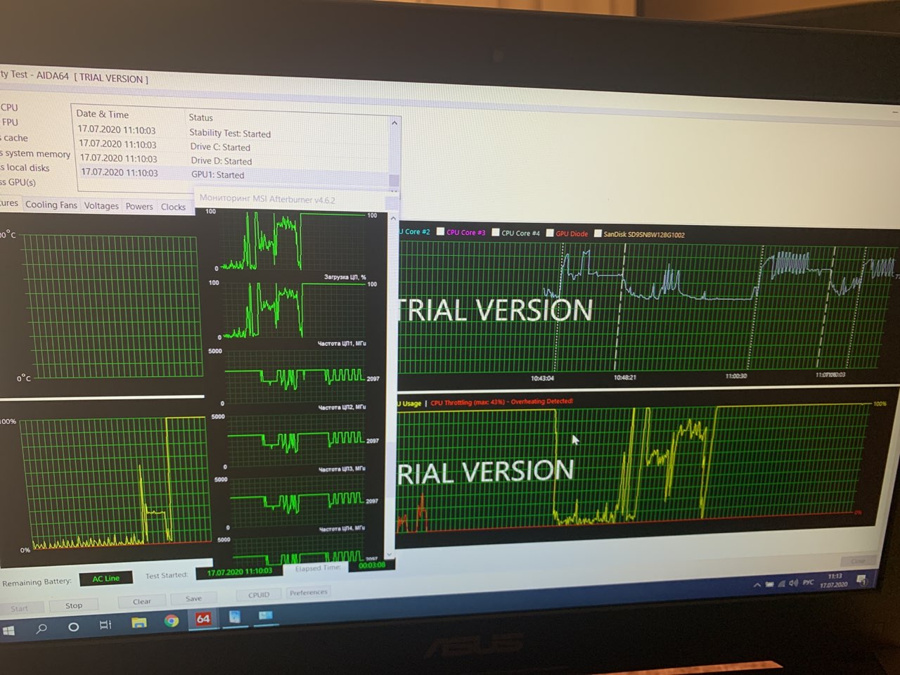This screenshot has width=900, height=675.
Task: Click the Close button in AIDA64
Action: 858,560
